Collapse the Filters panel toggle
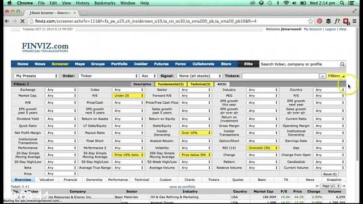Viewport: 363px width, 204px height. [336, 76]
